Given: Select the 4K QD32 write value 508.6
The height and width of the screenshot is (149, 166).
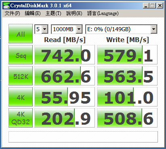Looking at the screenshot, I should (127, 118).
